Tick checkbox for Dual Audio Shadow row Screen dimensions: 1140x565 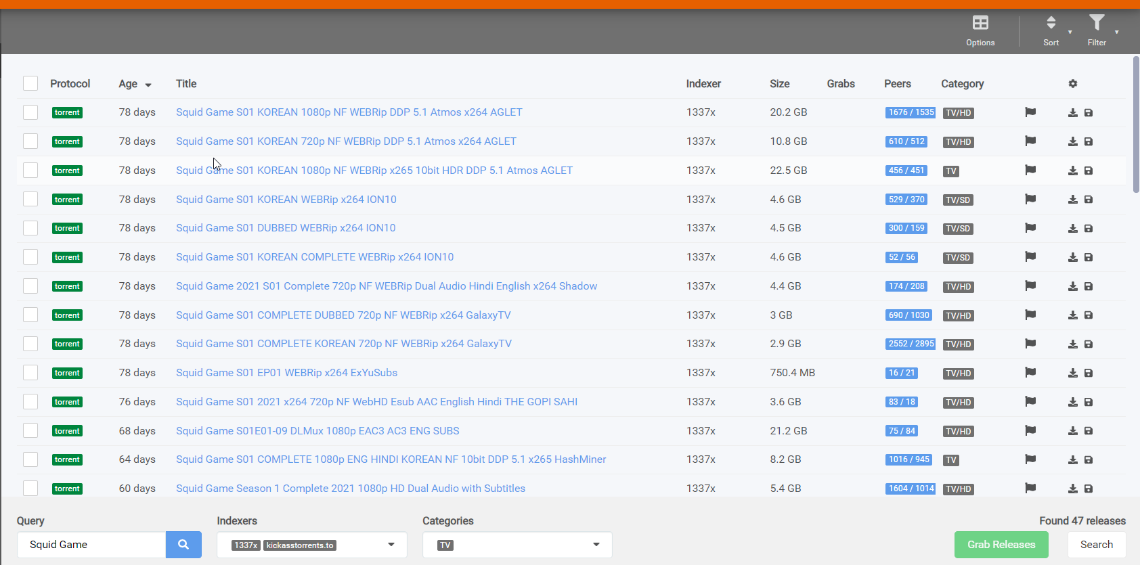click(30, 286)
